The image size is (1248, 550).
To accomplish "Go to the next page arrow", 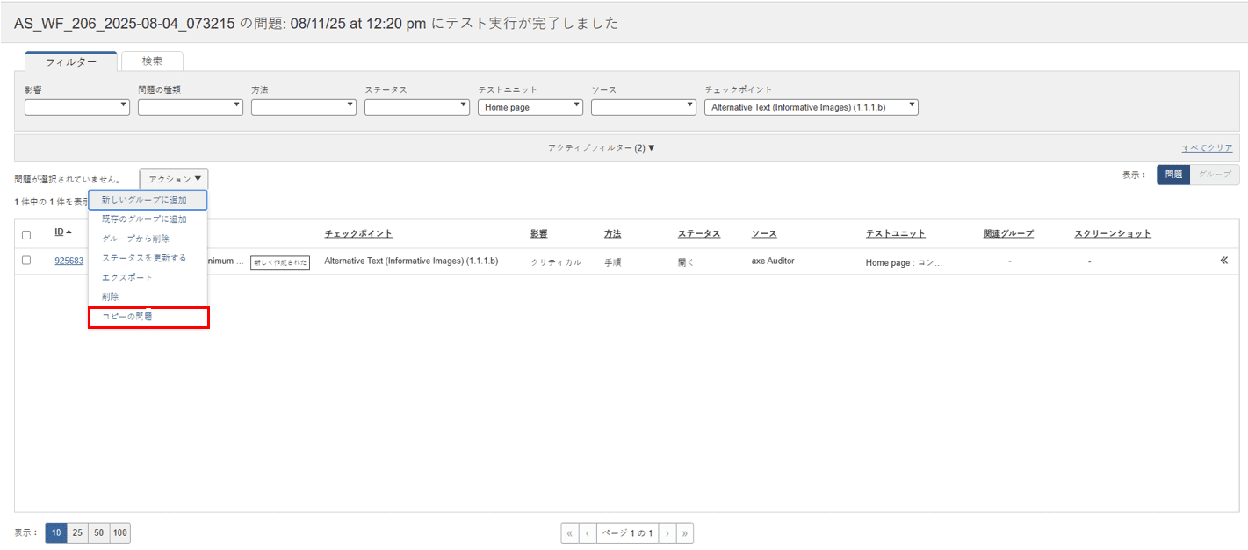I will click(x=667, y=533).
